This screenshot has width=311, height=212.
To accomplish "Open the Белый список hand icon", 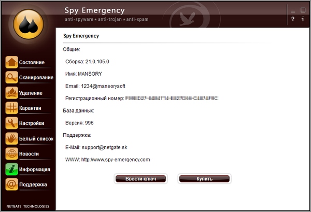I will 11,138.
